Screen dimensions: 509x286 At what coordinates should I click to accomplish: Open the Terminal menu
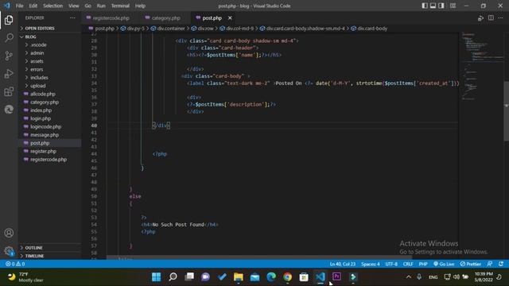click(x=120, y=6)
